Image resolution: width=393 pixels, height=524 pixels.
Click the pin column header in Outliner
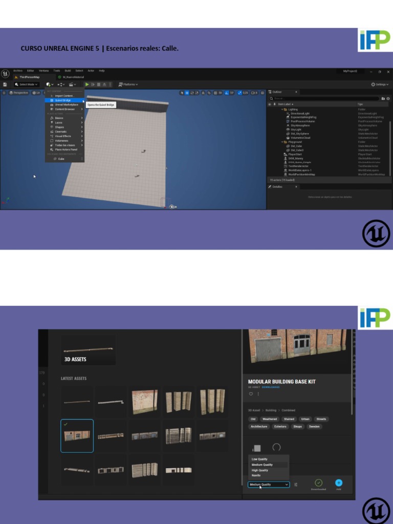274,104
